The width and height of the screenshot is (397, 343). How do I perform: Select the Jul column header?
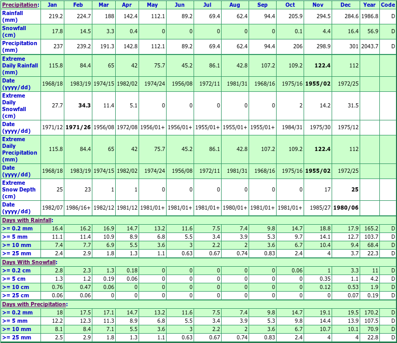pyautogui.click(x=207, y=5)
